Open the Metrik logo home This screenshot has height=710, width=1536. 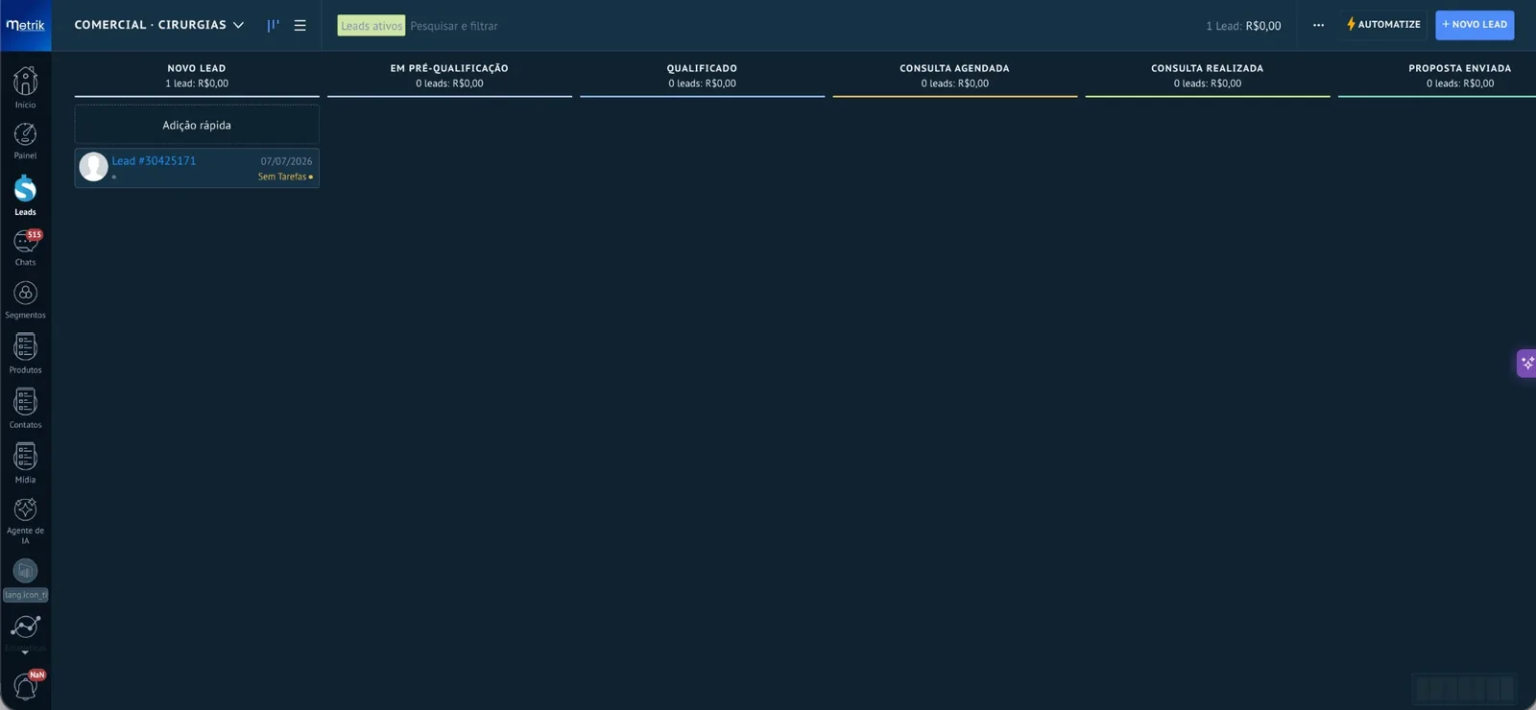pyautogui.click(x=25, y=25)
